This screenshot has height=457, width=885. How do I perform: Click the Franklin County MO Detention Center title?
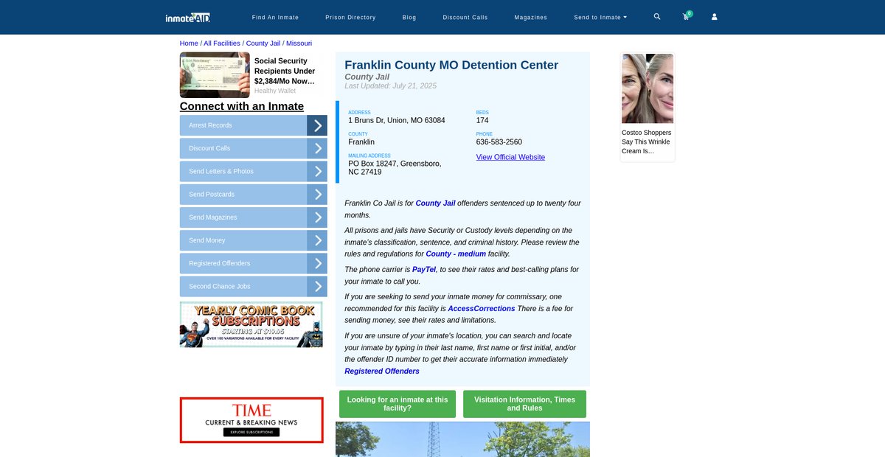[x=451, y=65]
